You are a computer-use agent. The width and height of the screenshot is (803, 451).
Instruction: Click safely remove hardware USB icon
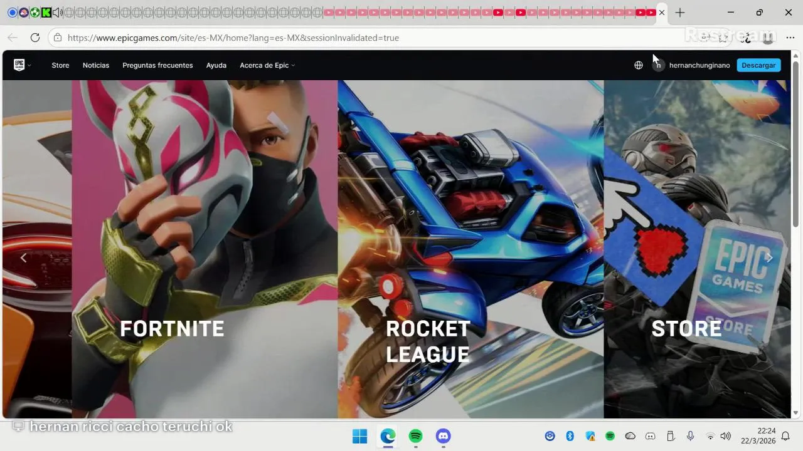tap(670, 436)
